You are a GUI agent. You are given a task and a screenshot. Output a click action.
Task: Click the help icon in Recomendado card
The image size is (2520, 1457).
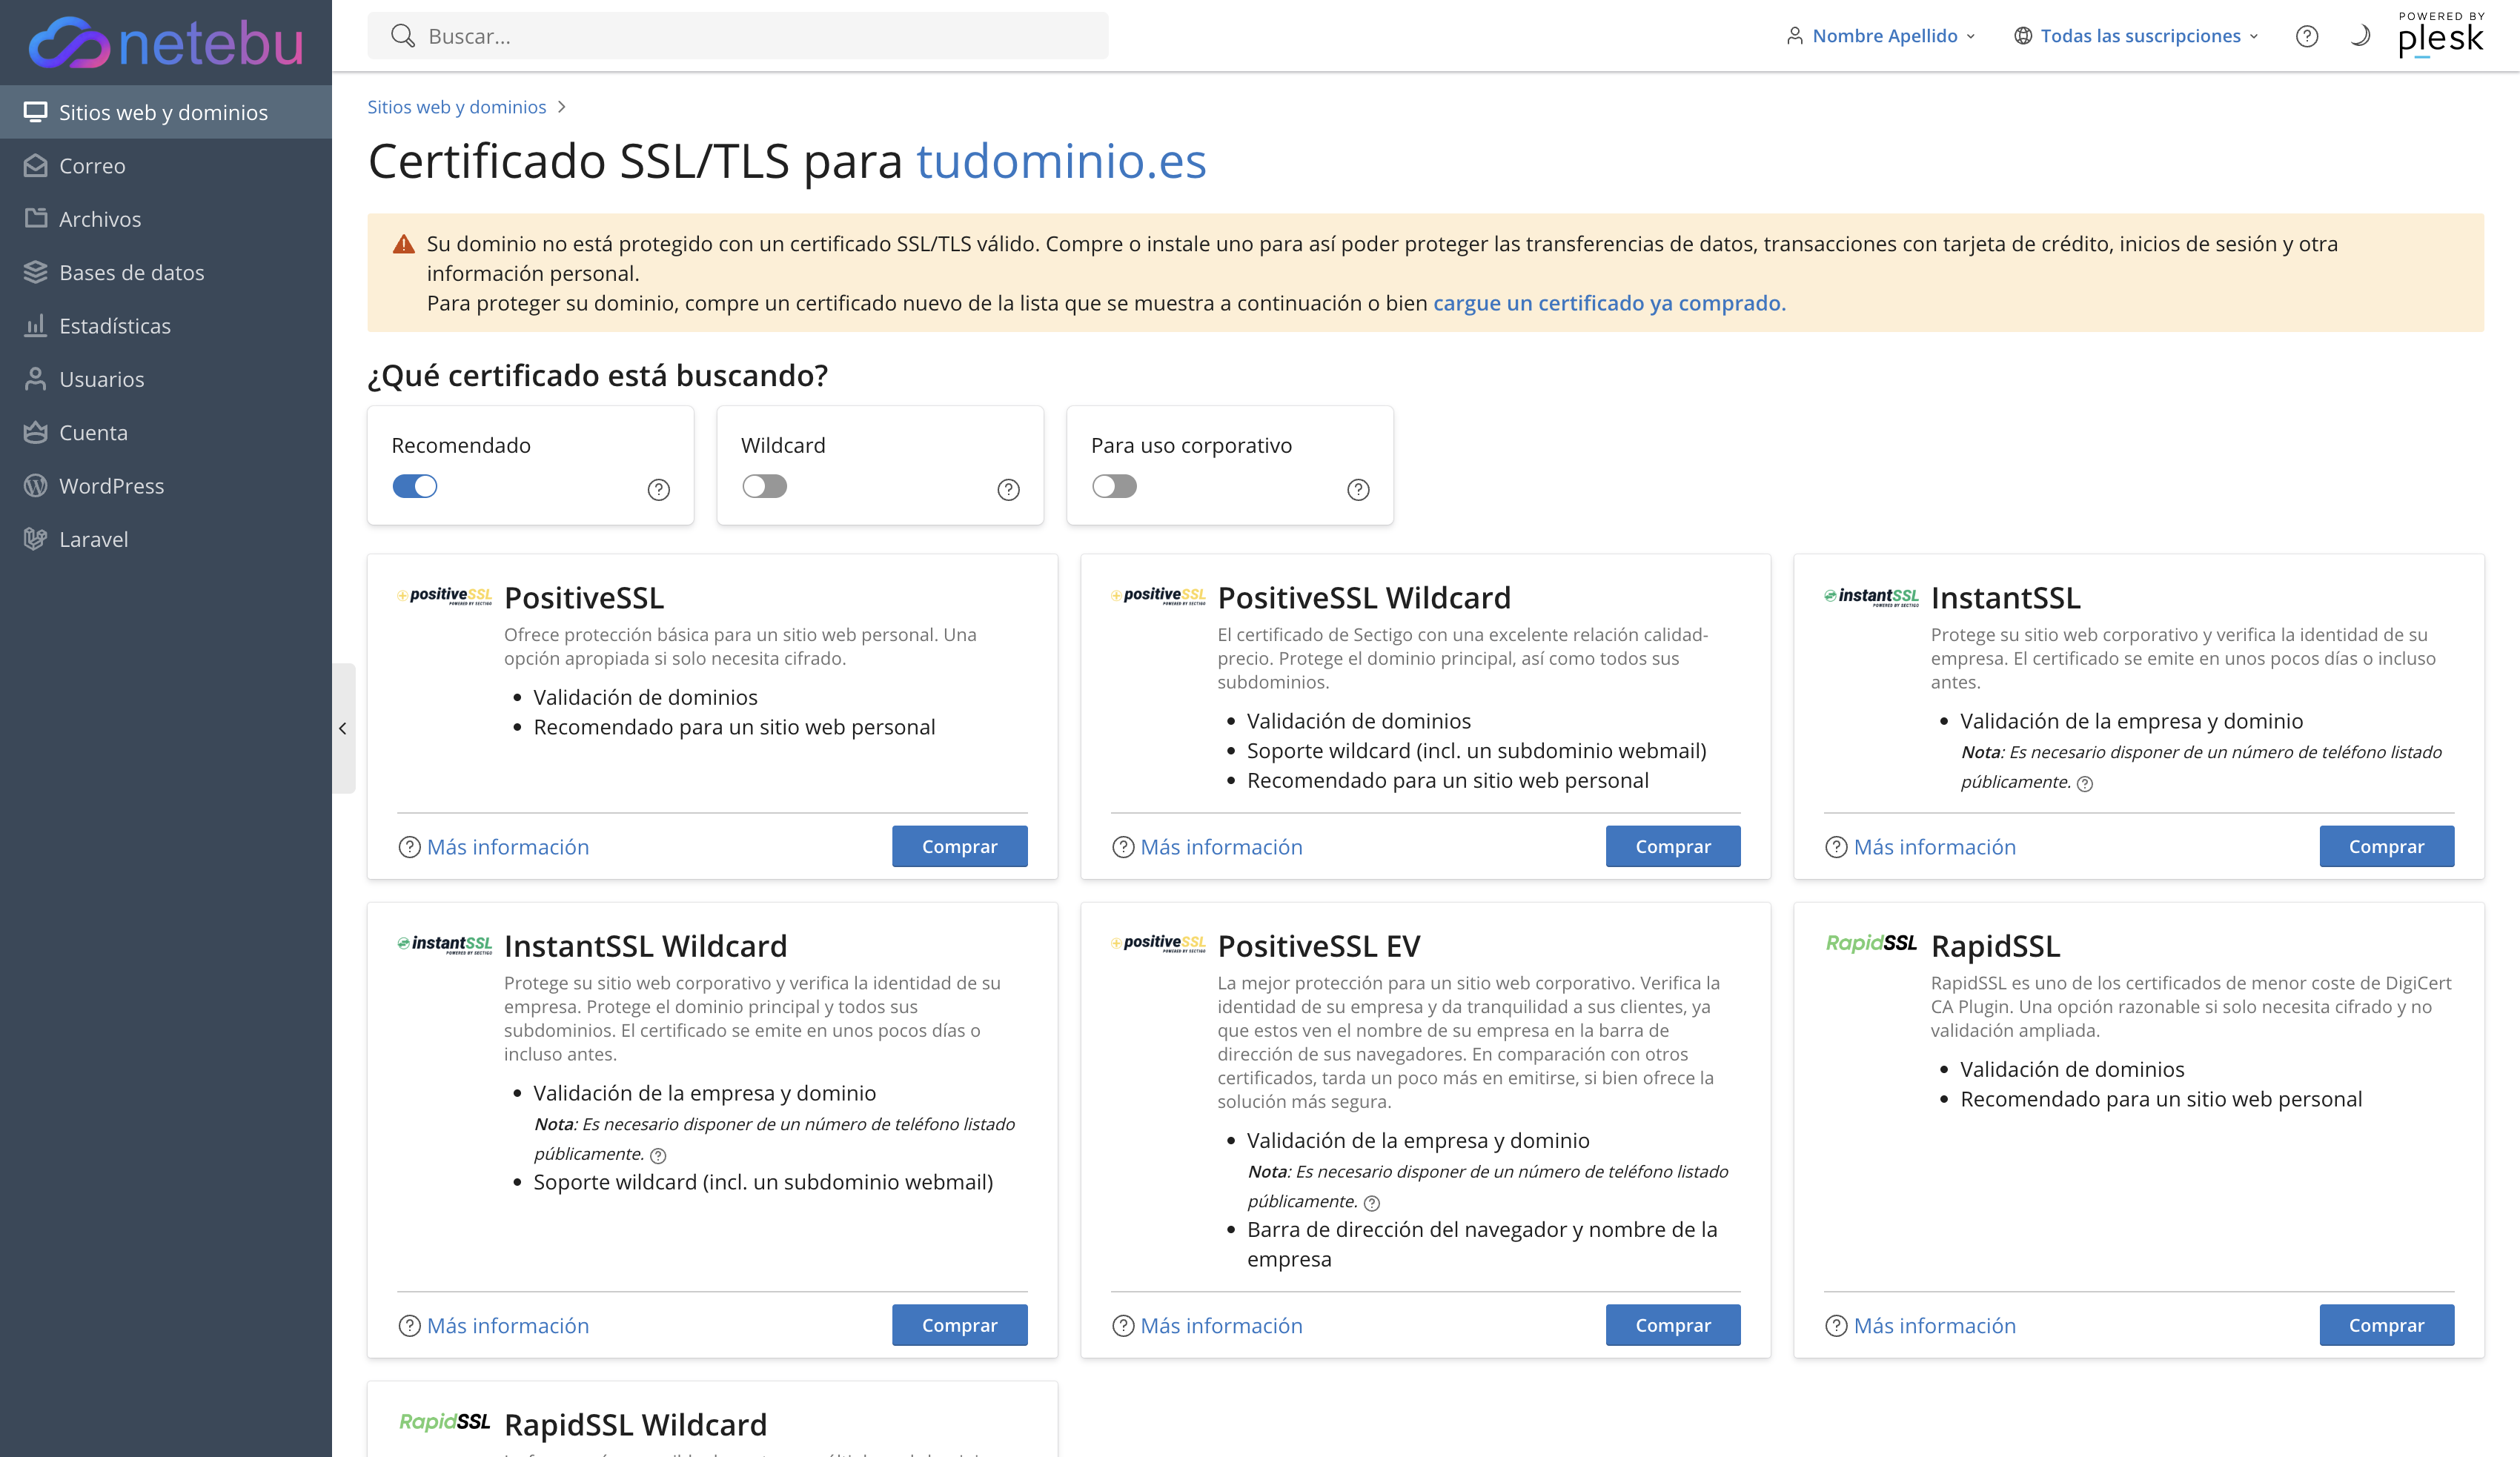(x=658, y=489)
